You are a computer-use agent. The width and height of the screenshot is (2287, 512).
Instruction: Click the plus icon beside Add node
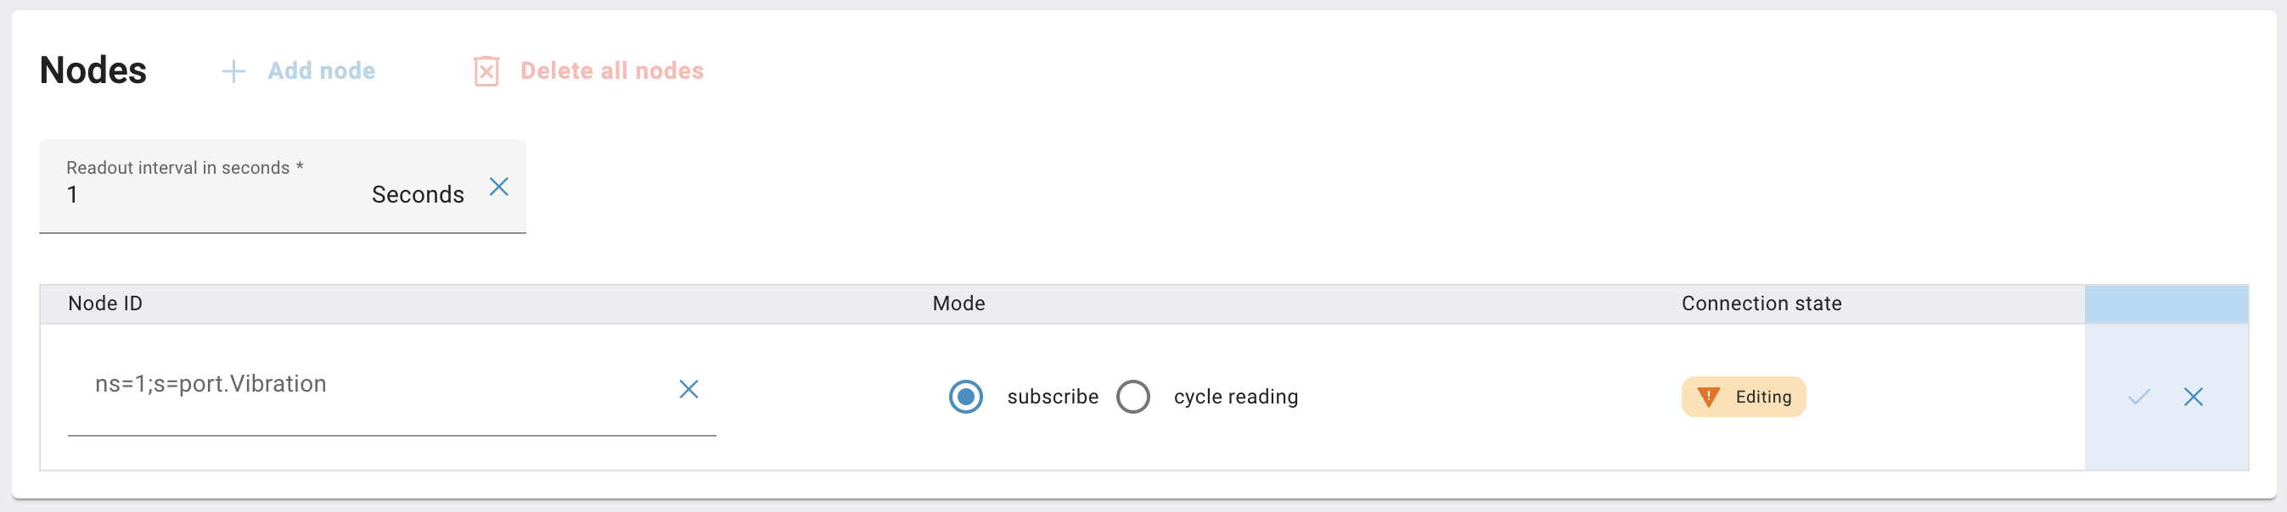click(233, 71)
